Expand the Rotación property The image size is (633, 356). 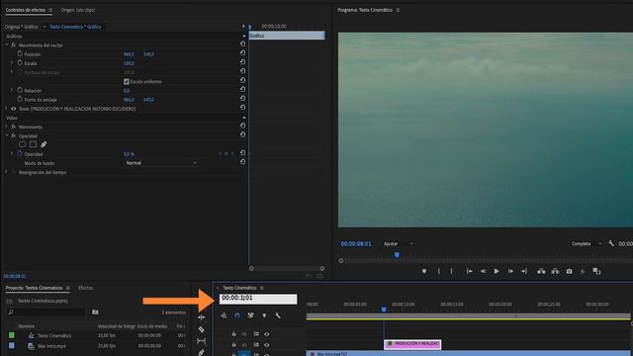[12, 90]
